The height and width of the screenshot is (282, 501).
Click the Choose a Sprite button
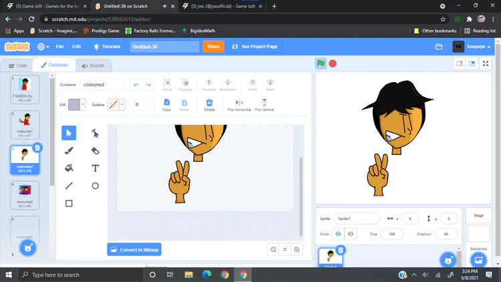pos(448,260)
